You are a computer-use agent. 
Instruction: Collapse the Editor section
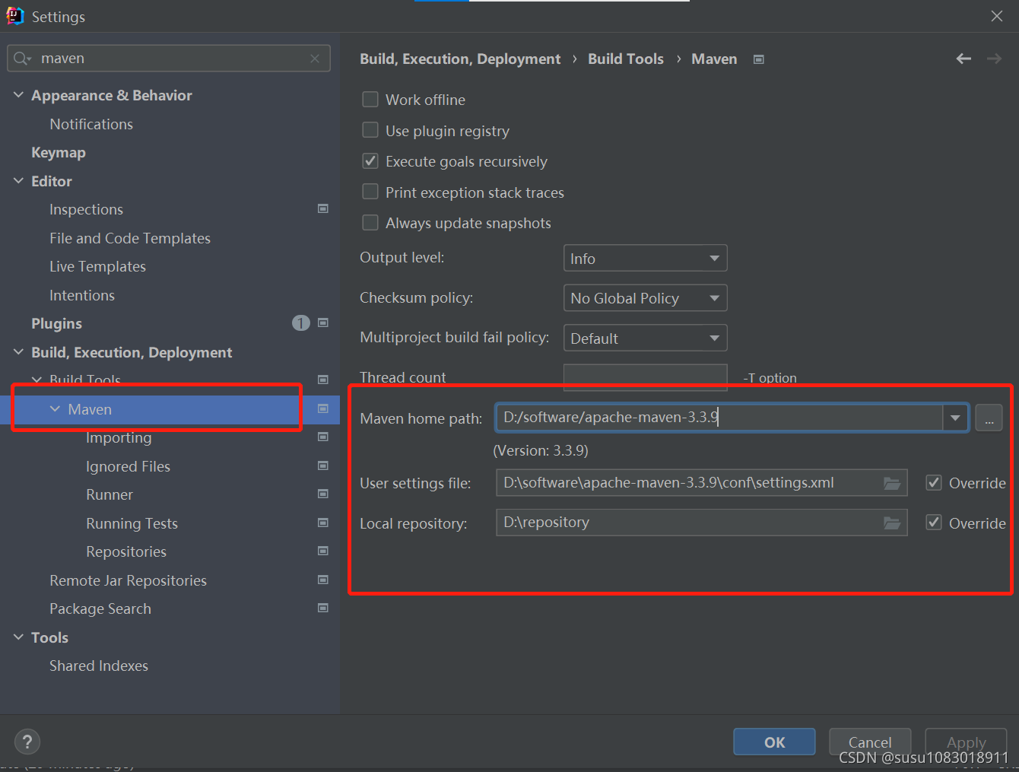(19, 181)
